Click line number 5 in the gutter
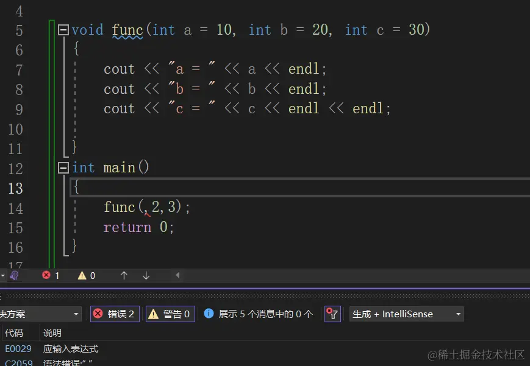The height and width of the screenshot is (366, 530). pos(19,30)
